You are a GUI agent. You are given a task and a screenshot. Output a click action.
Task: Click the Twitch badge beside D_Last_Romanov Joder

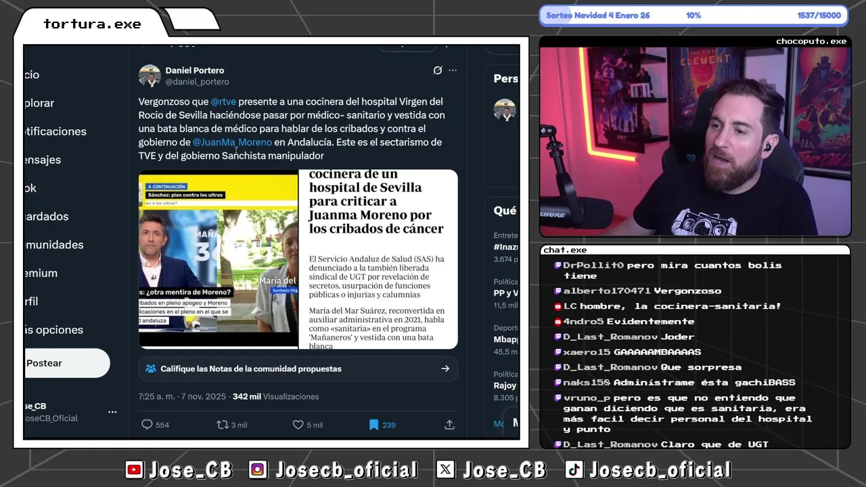pos(558,337)
